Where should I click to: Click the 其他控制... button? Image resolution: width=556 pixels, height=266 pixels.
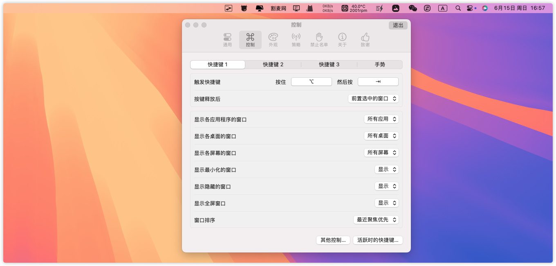pyautogui.click(x=333, y=240)
